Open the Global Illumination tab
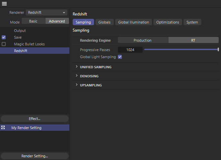The image size is (221, 160). (134, 22)
